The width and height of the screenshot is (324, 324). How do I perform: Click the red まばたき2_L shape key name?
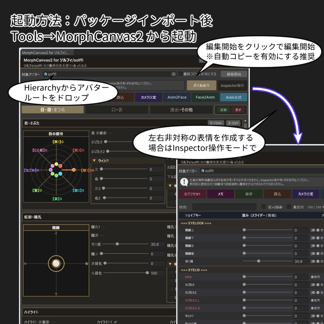pyautogui.click(x=192, y=300)
